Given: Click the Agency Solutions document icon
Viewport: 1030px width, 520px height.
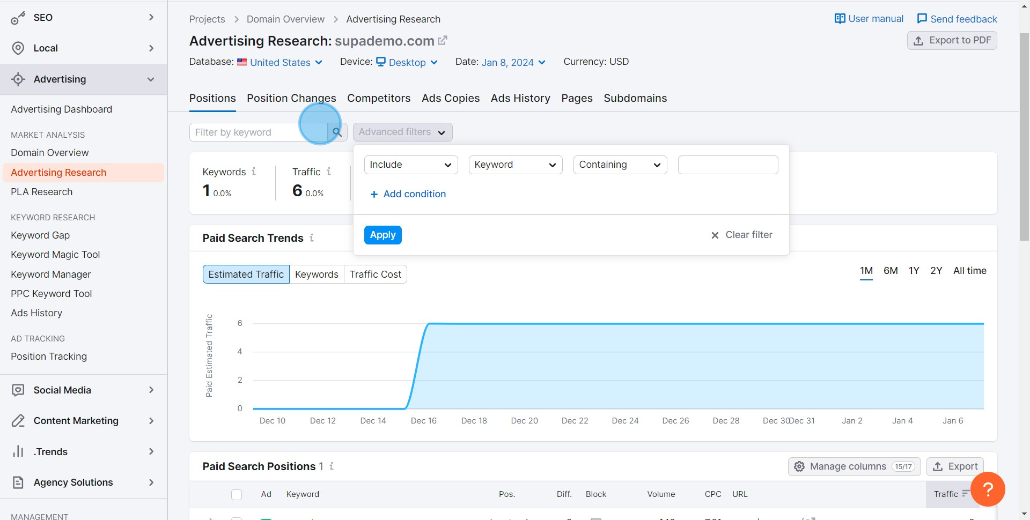Looking at the screenshot, I should [18, 482].
